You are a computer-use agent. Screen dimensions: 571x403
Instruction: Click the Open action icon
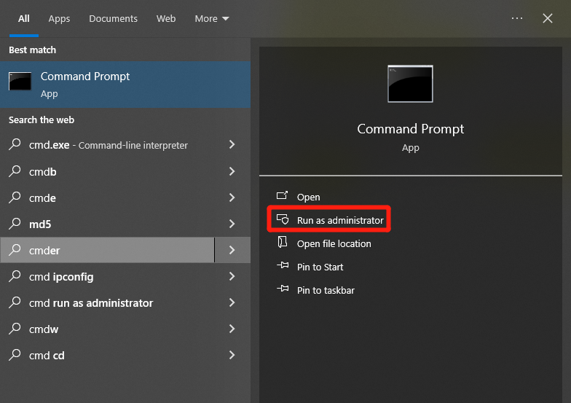click(283, 195)
